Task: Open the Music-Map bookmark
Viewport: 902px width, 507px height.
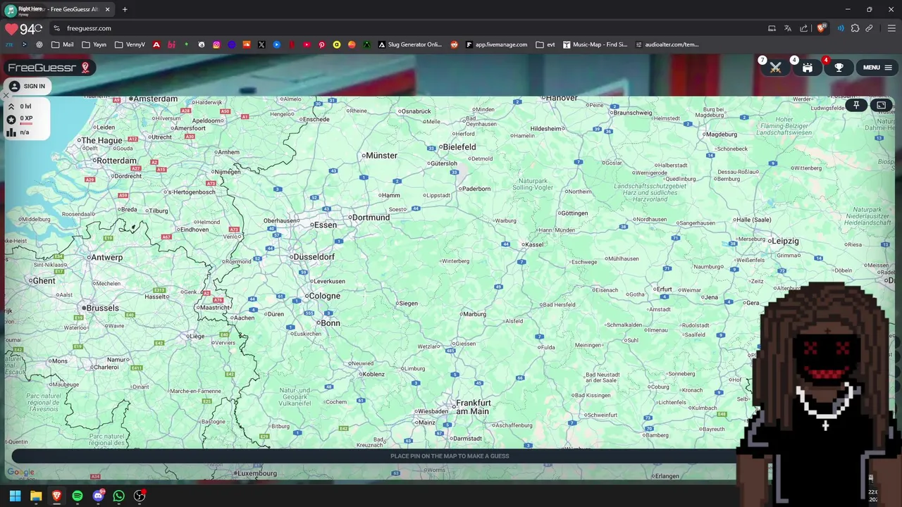Action: [x=595, y=44]
